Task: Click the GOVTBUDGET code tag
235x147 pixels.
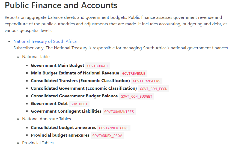Action: (98, 66)
